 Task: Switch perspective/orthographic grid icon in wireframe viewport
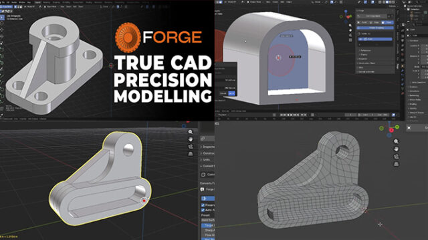[x=396, y=164]
